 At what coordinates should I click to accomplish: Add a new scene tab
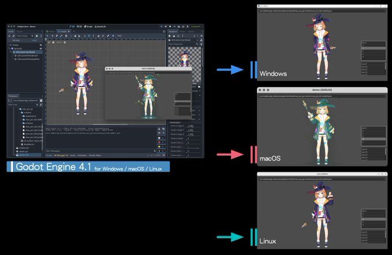[74, 32]
